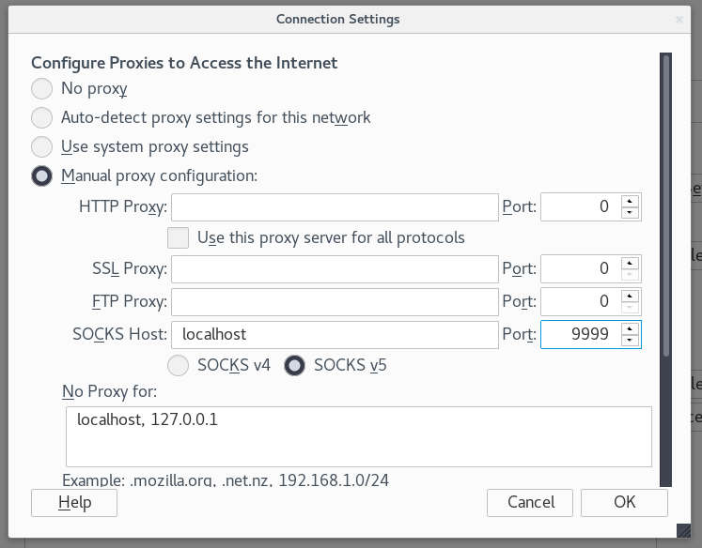Open Help for connection settings
Viewport: 702px width, 548px height.
coord(74,502)
